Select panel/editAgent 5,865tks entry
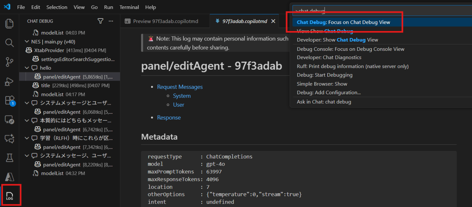Image resolution: width=472 pixels, height=207 pixels. click(x=69, y=77)
